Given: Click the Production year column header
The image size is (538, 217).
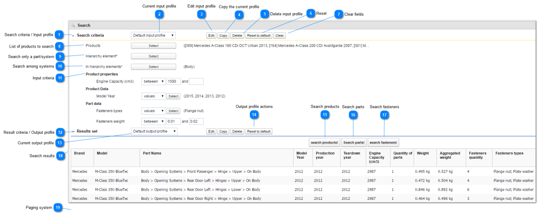Looking at the screenshot, I should click(326, 157).
